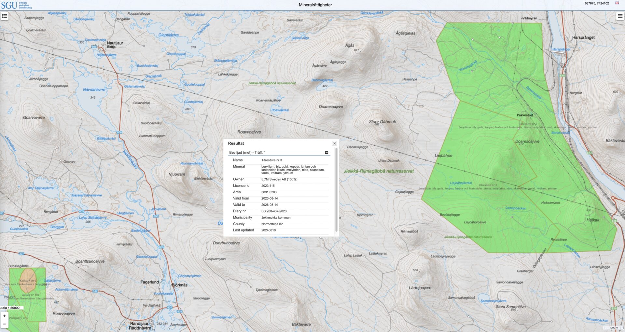Close the Resultat popup

click(x=334, y=143)
